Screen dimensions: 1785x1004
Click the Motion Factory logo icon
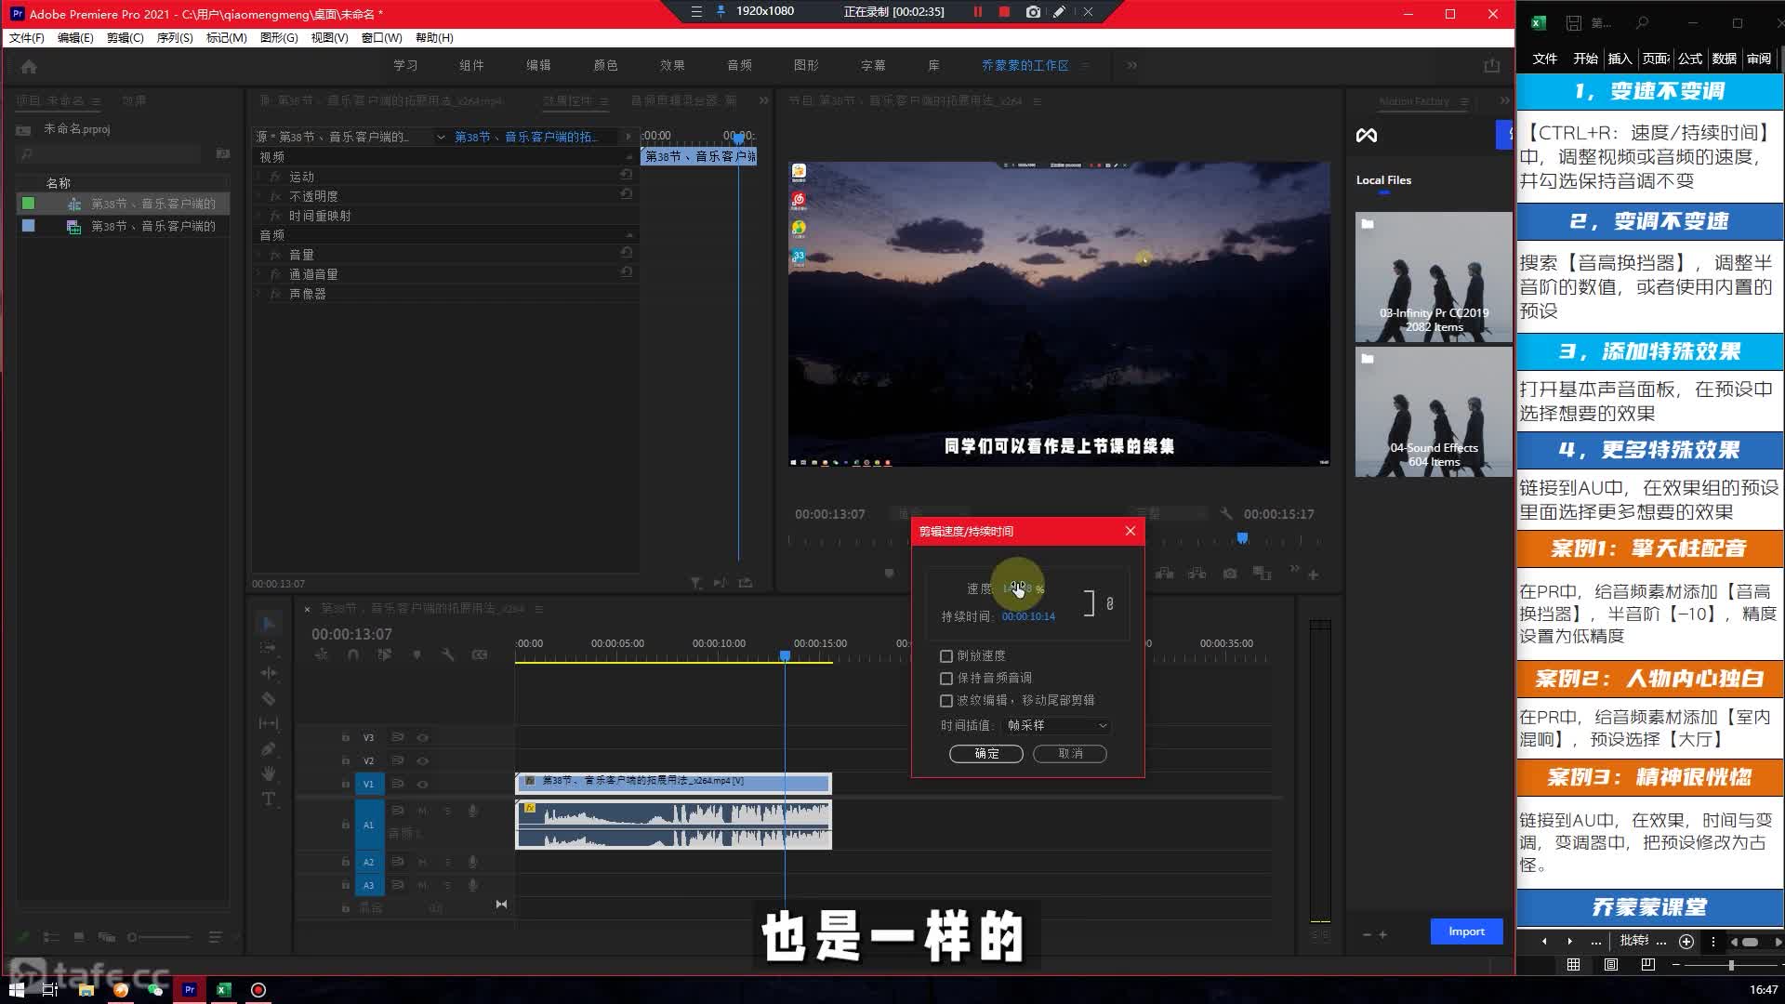click(x=1366, y=136)
